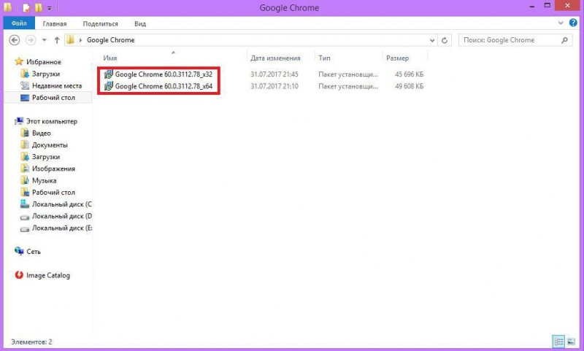This screenshot has height=351, width=584.
Task: Click the 49 608 КБ size cell
Action: pyautogui.click(x=409, y=86)
